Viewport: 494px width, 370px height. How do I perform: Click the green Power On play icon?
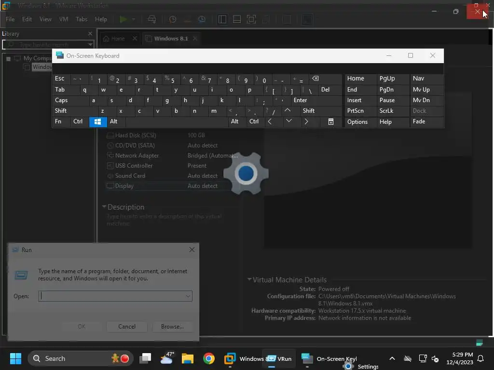click(x=123, y=19)
